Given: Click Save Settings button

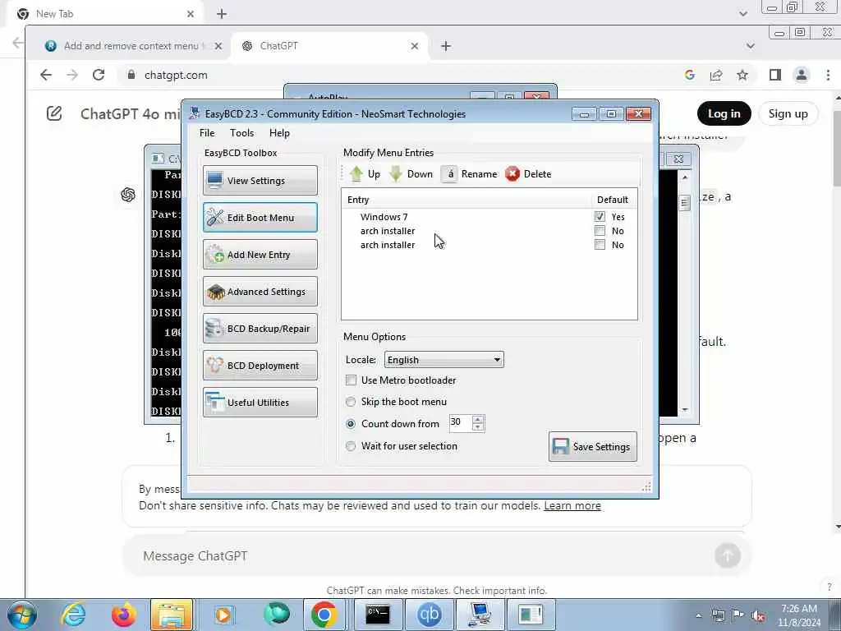Looking at the screenshot, I should [x=593, y=446].
